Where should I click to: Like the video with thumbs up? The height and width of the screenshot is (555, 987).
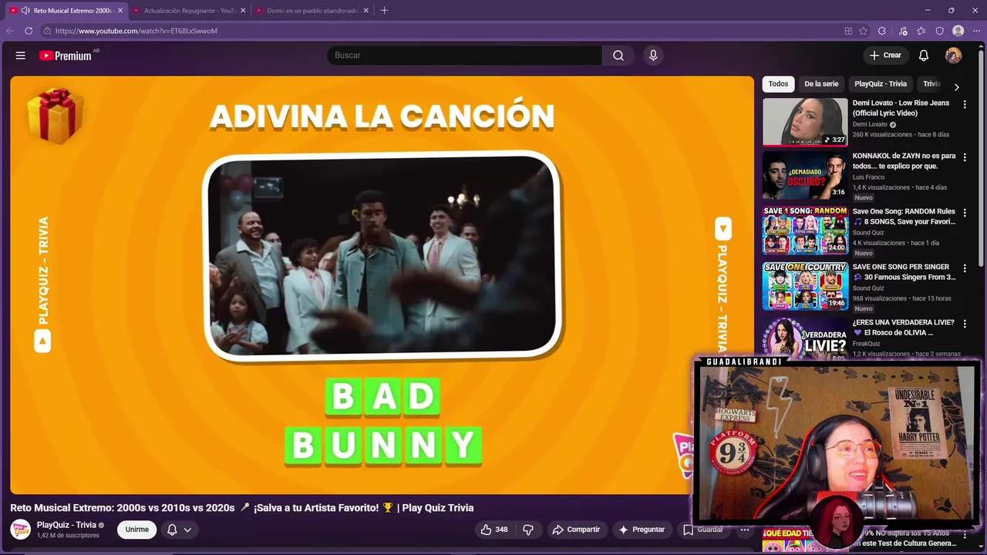[x=494, y=530]
